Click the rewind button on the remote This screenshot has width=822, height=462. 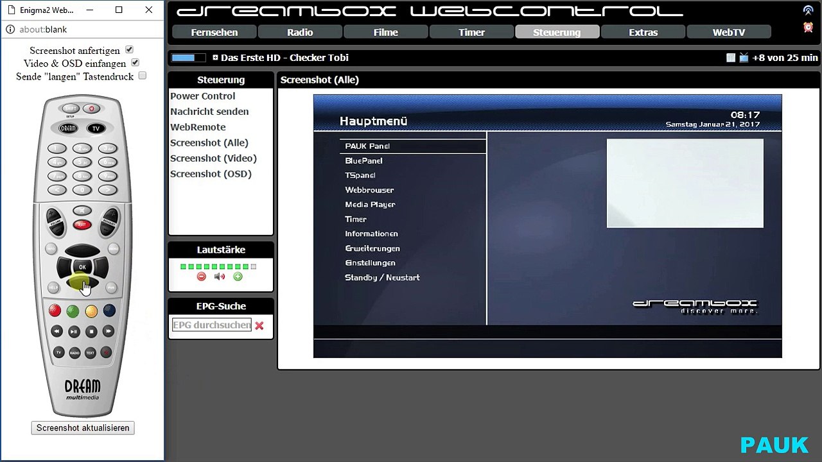[x=57, y=331]
